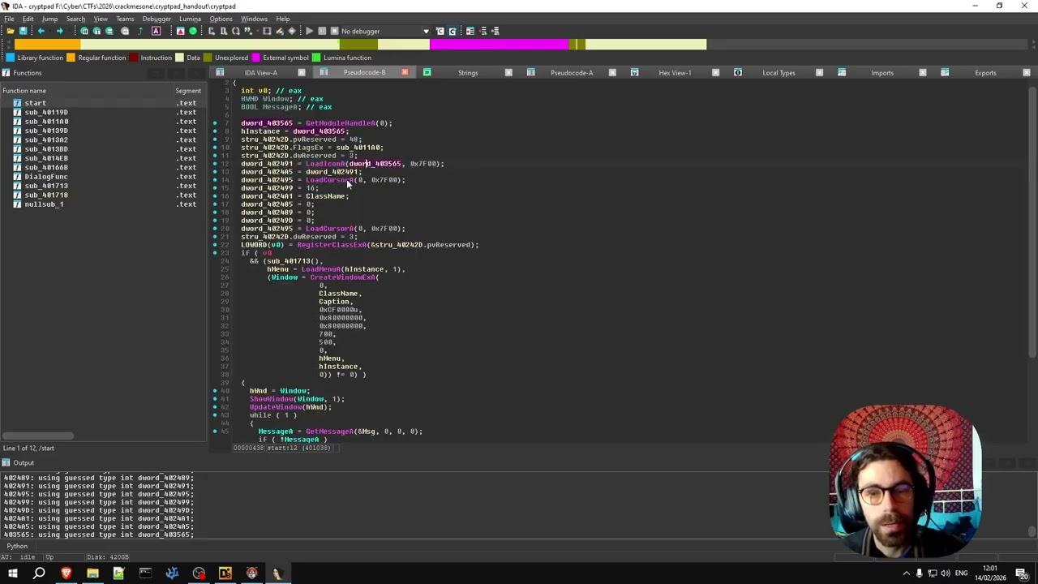Open the Windows Start menu

13,573
